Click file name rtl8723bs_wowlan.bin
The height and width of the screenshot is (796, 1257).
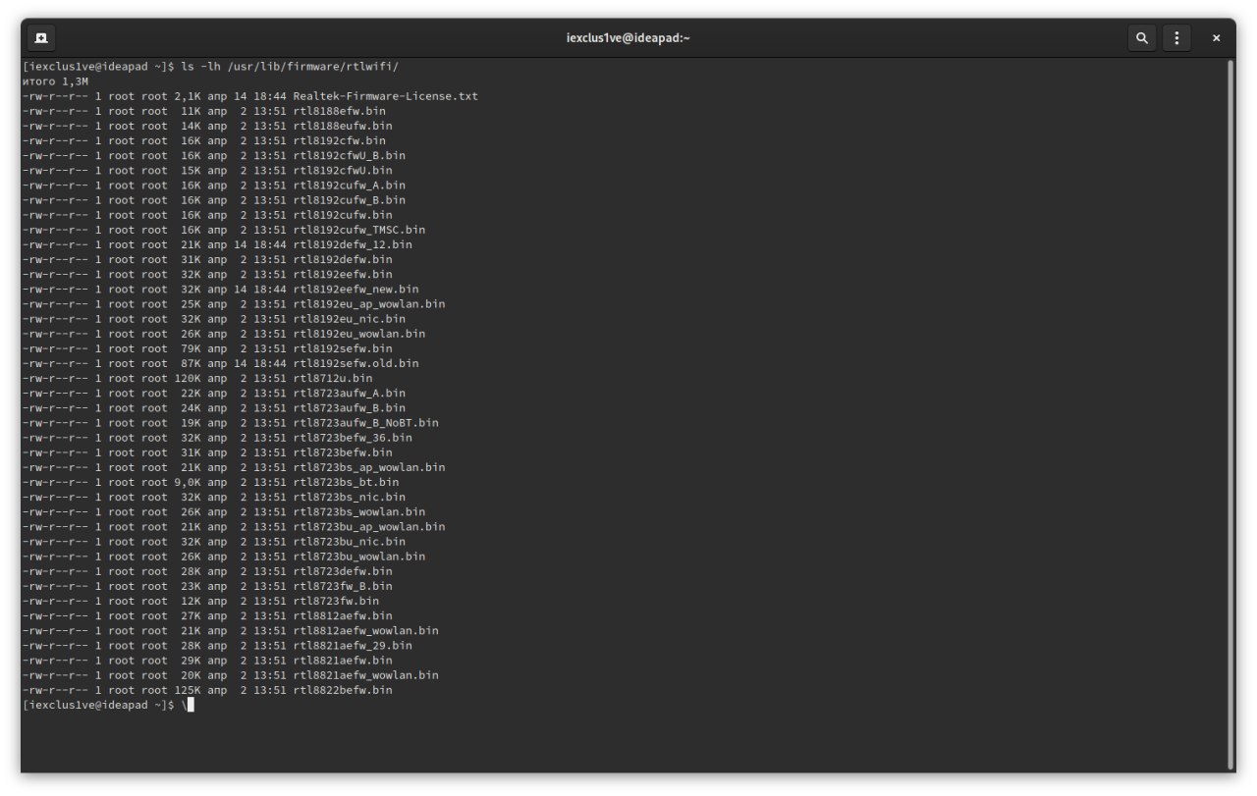click(x=358, y=511)
